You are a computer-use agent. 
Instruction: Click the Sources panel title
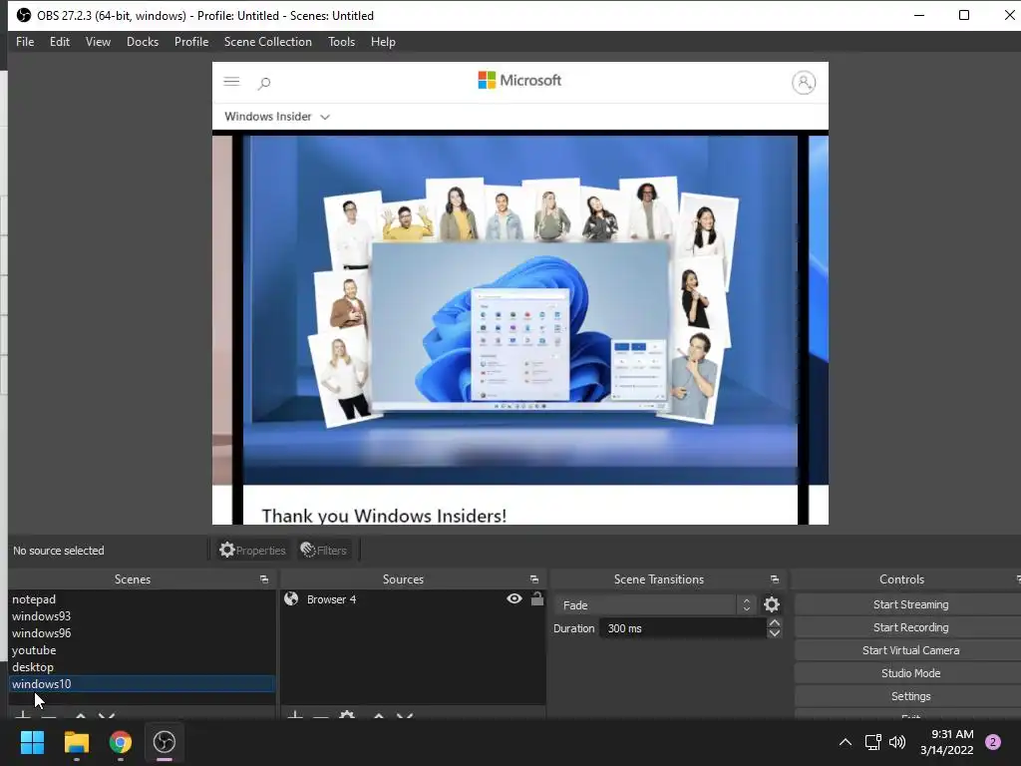[x=403, y=579]
